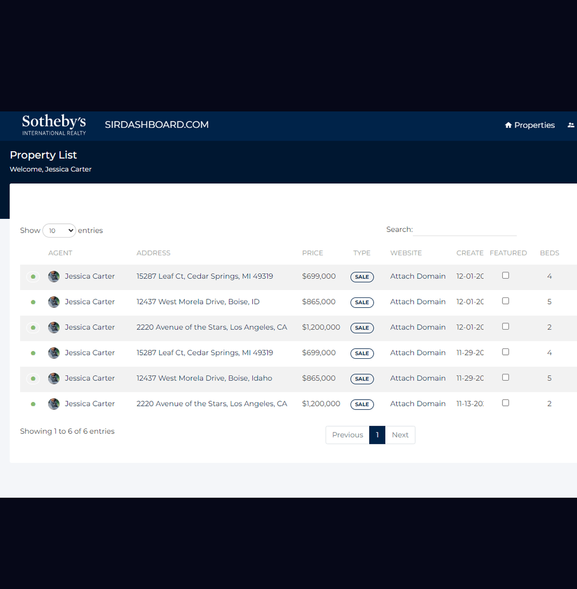This screenshot has height=589, width=577.
Task: Click the SALE badge in the last table row
Action: tap(362, 404)
